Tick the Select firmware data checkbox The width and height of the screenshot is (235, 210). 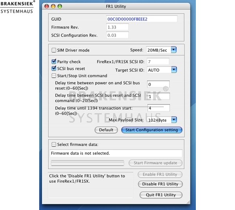click(x=54, y=144)
